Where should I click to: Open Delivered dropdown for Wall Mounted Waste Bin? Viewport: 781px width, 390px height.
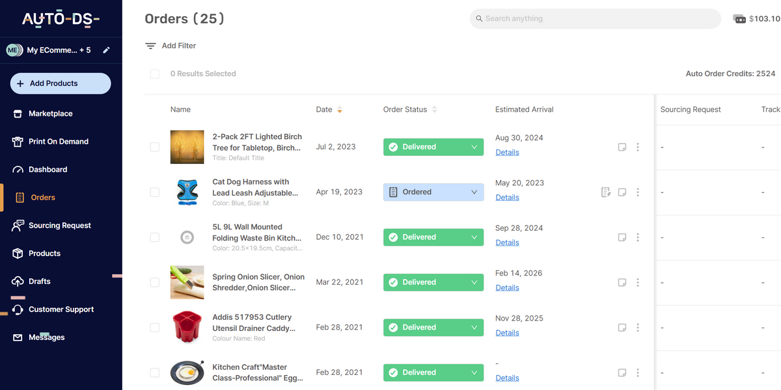click(x=474, y=237)
